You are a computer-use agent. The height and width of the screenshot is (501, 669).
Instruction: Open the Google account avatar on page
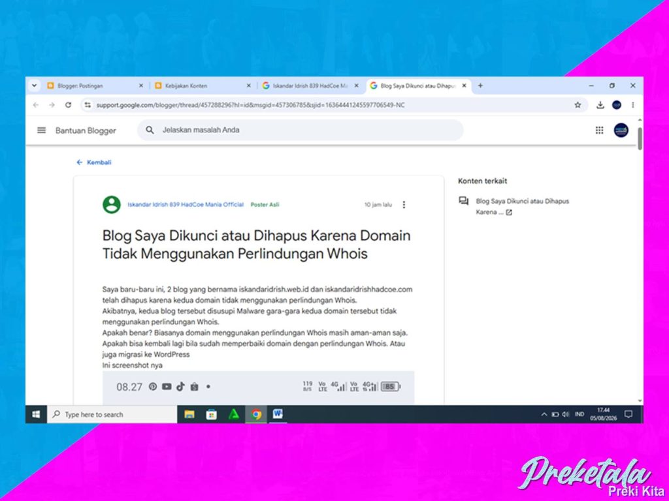621,130
